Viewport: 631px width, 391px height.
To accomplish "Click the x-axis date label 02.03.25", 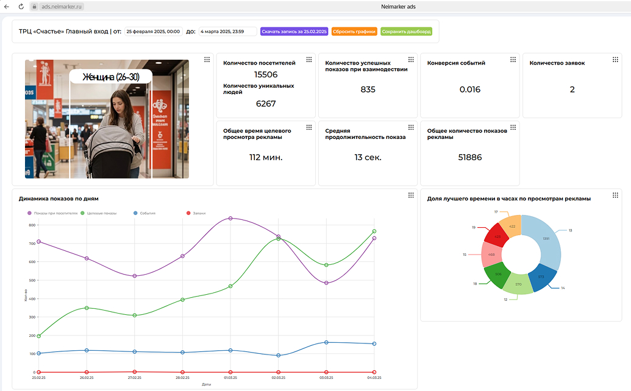I will tap(279, 378).
